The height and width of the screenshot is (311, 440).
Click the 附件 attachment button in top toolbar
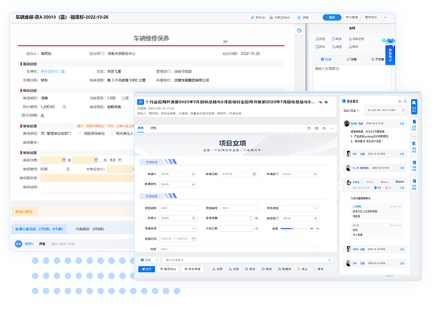pyautogui.click(x=258, y=17)
